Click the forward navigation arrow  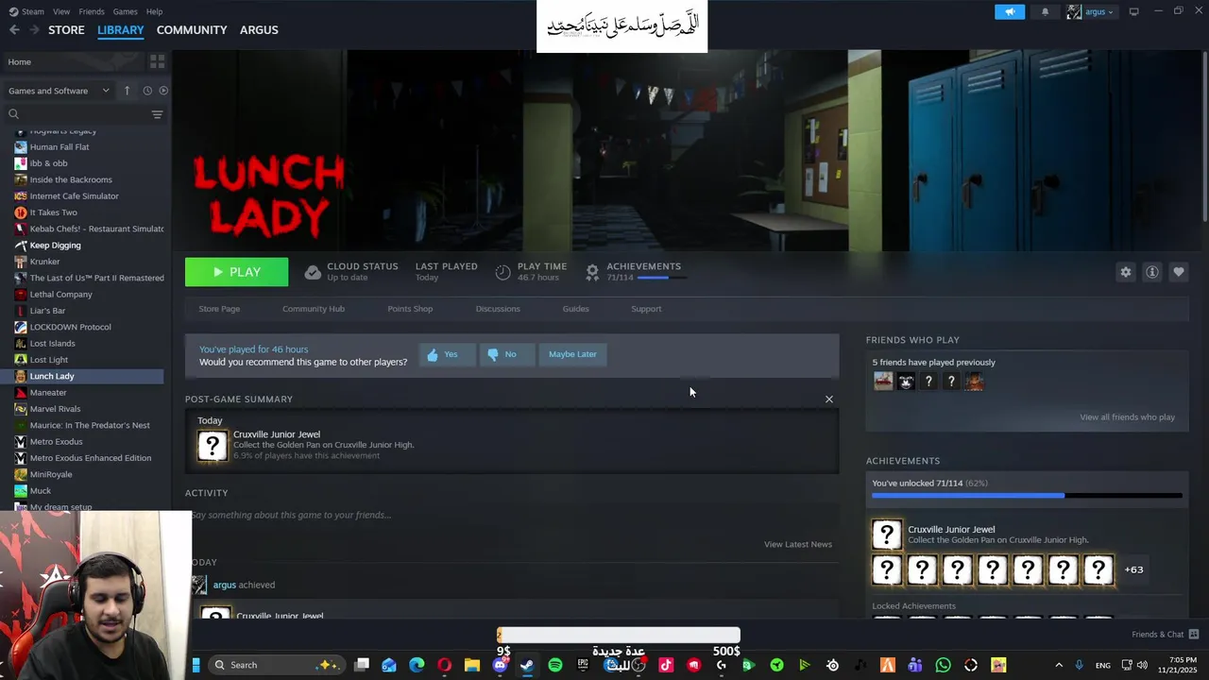34,30
